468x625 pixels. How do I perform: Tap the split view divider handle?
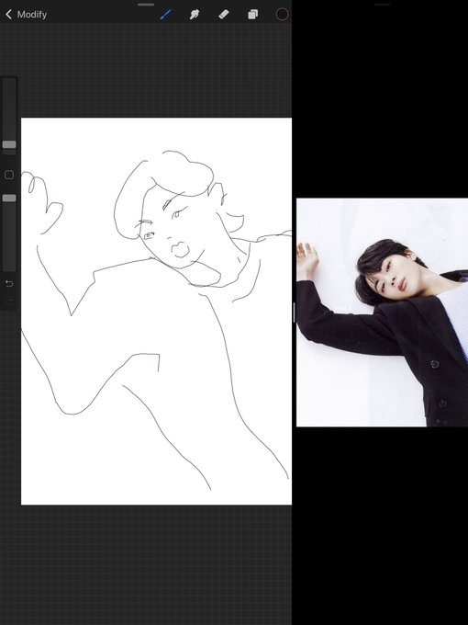click(x=294, y=312)
